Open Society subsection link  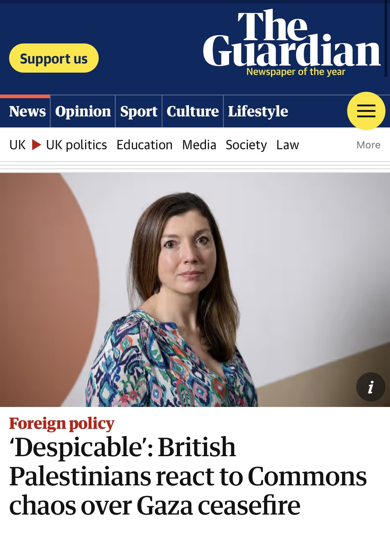(246, 145)
